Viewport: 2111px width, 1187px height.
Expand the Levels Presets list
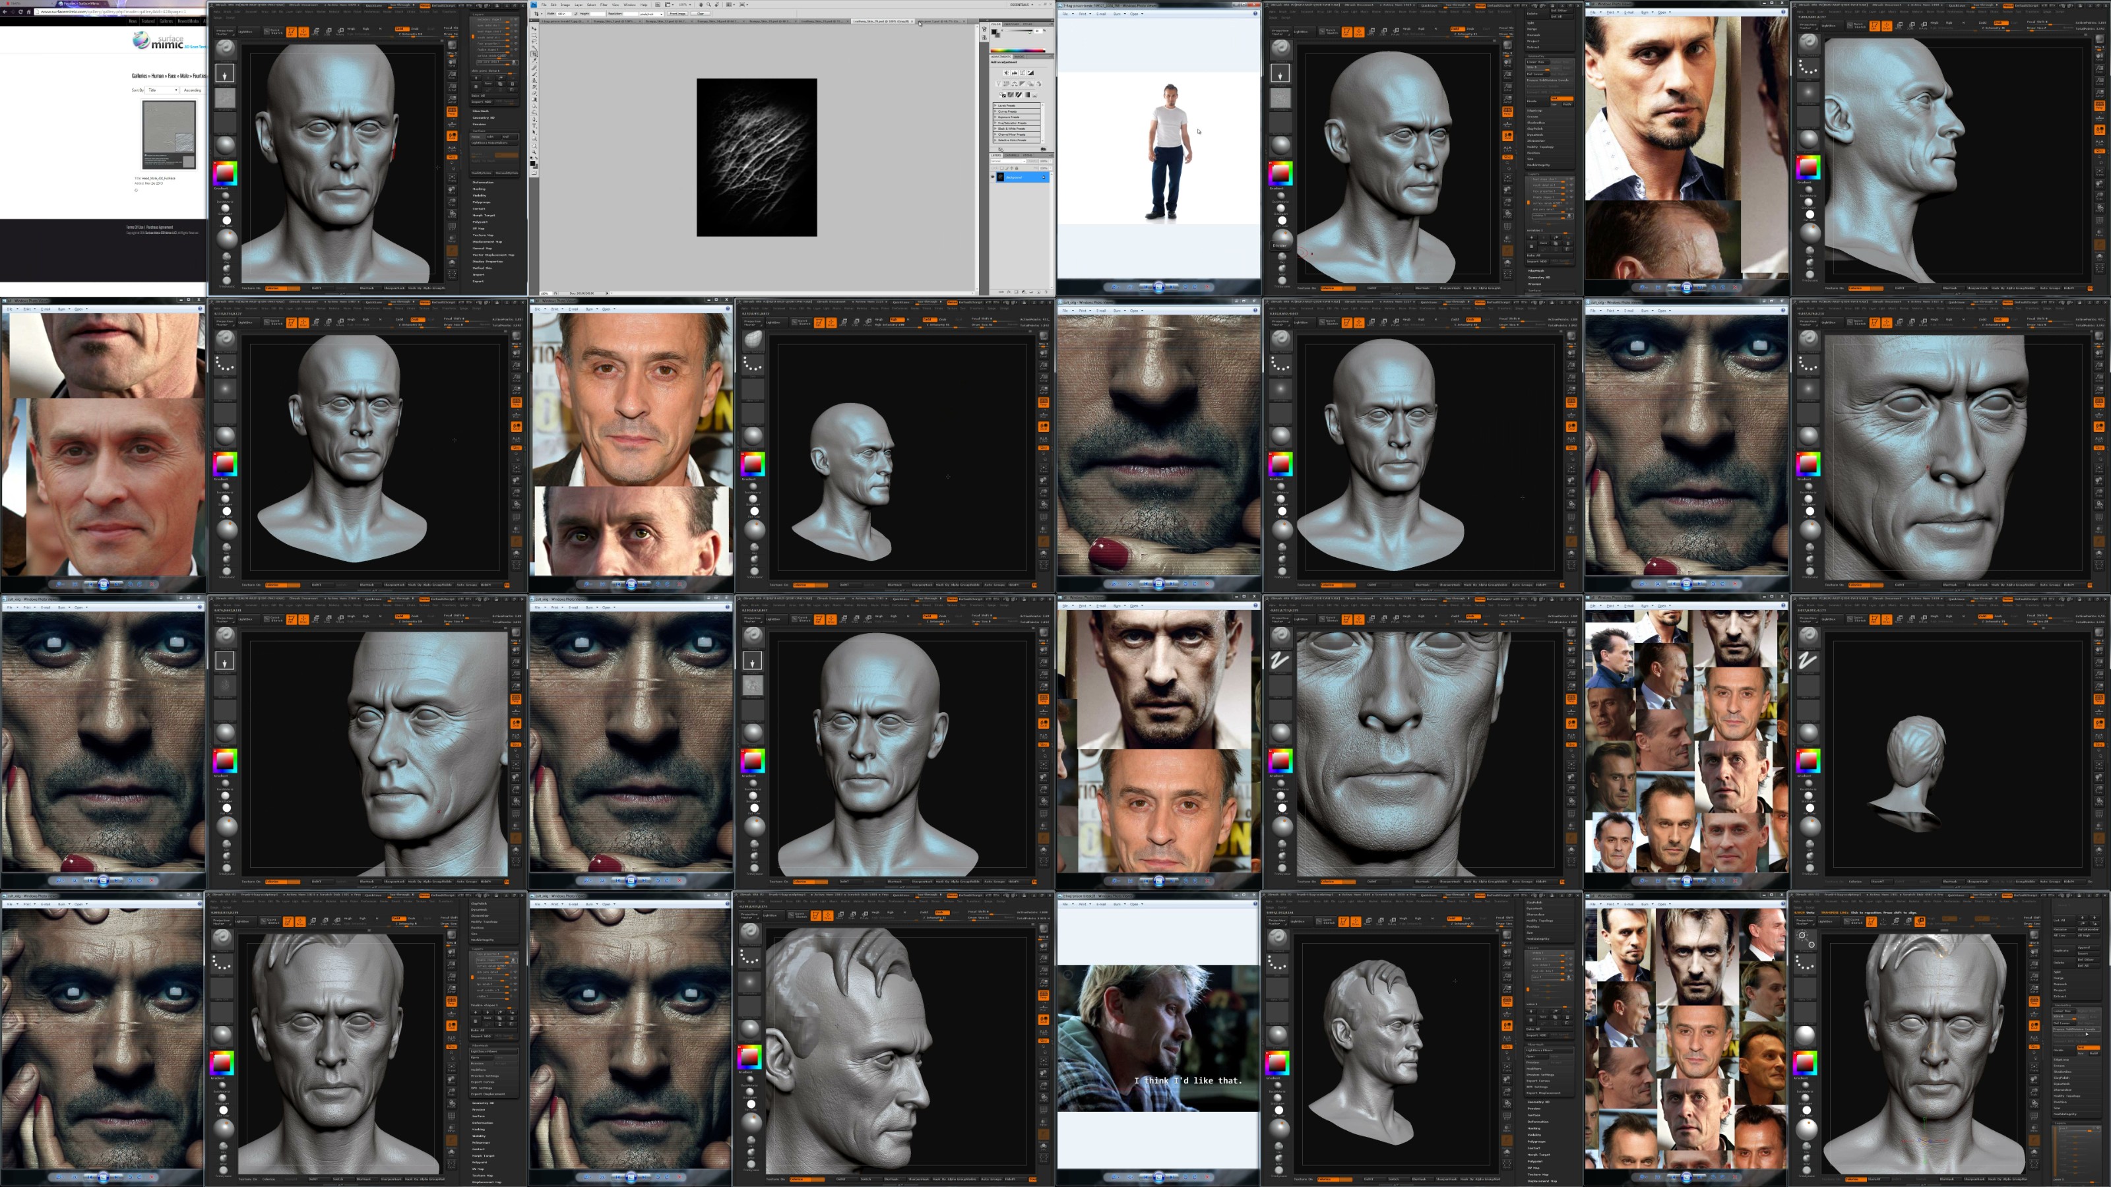click(x=995, y=106)
